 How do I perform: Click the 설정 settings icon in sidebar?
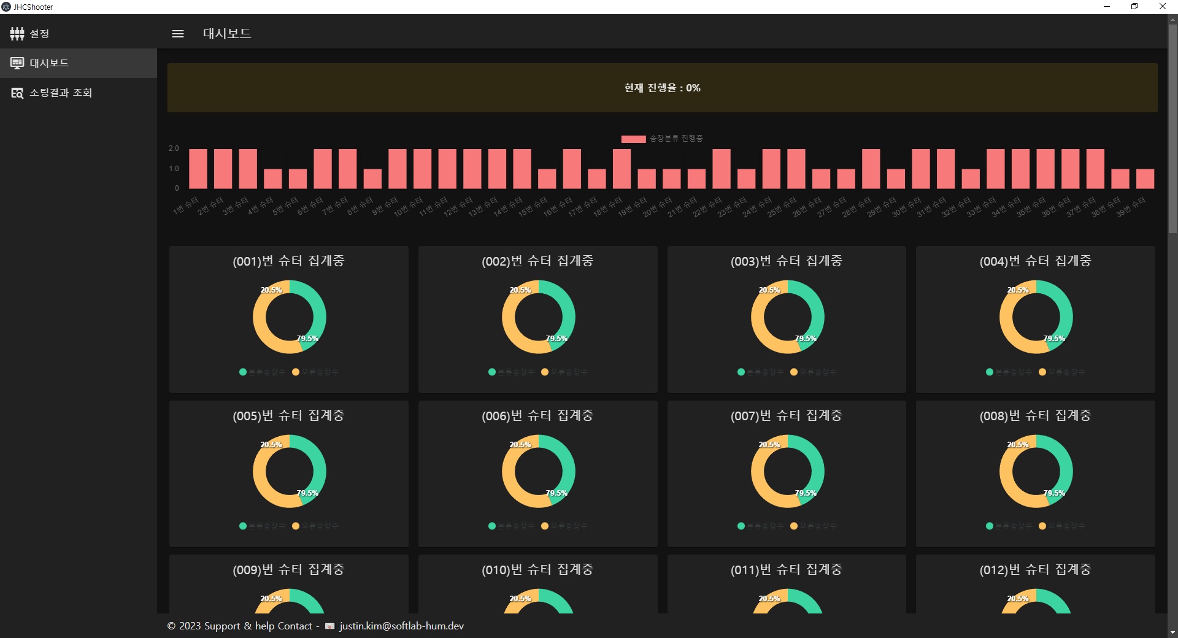click(17, 34)
